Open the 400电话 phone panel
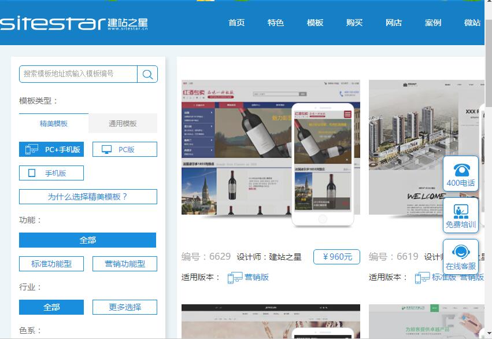492x339 pixels. [460, 174]
